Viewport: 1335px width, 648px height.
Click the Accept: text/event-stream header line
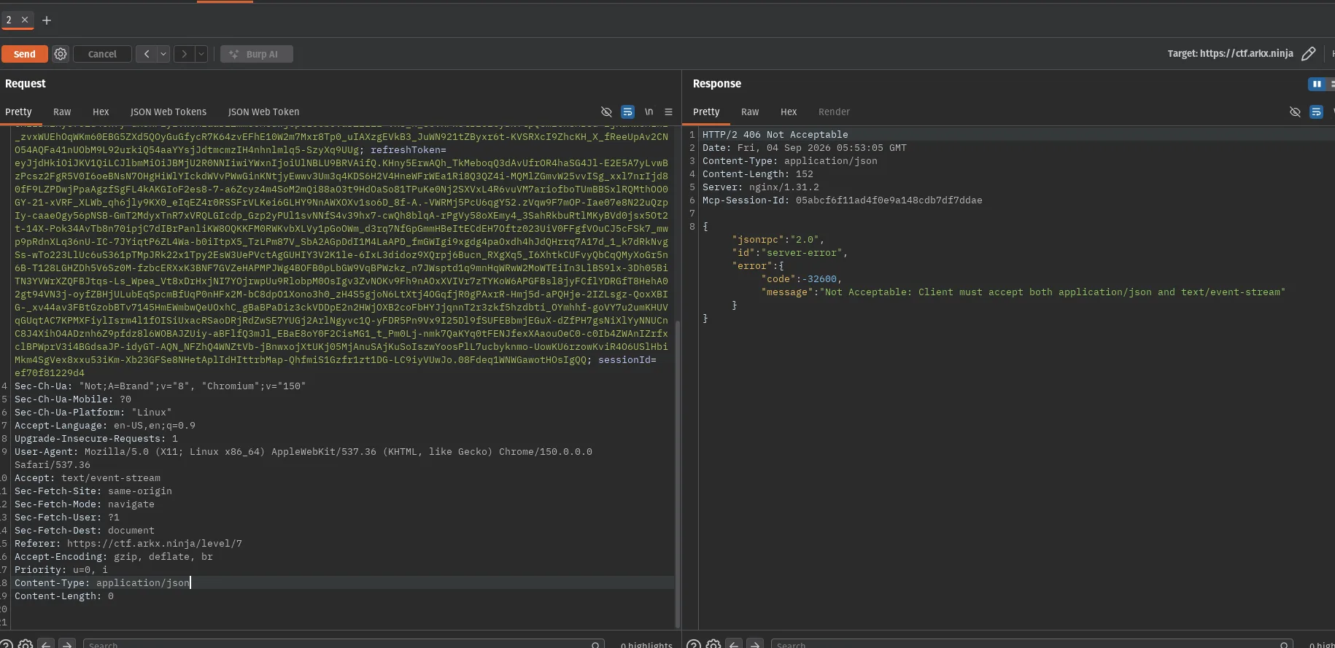click(88, 478)
